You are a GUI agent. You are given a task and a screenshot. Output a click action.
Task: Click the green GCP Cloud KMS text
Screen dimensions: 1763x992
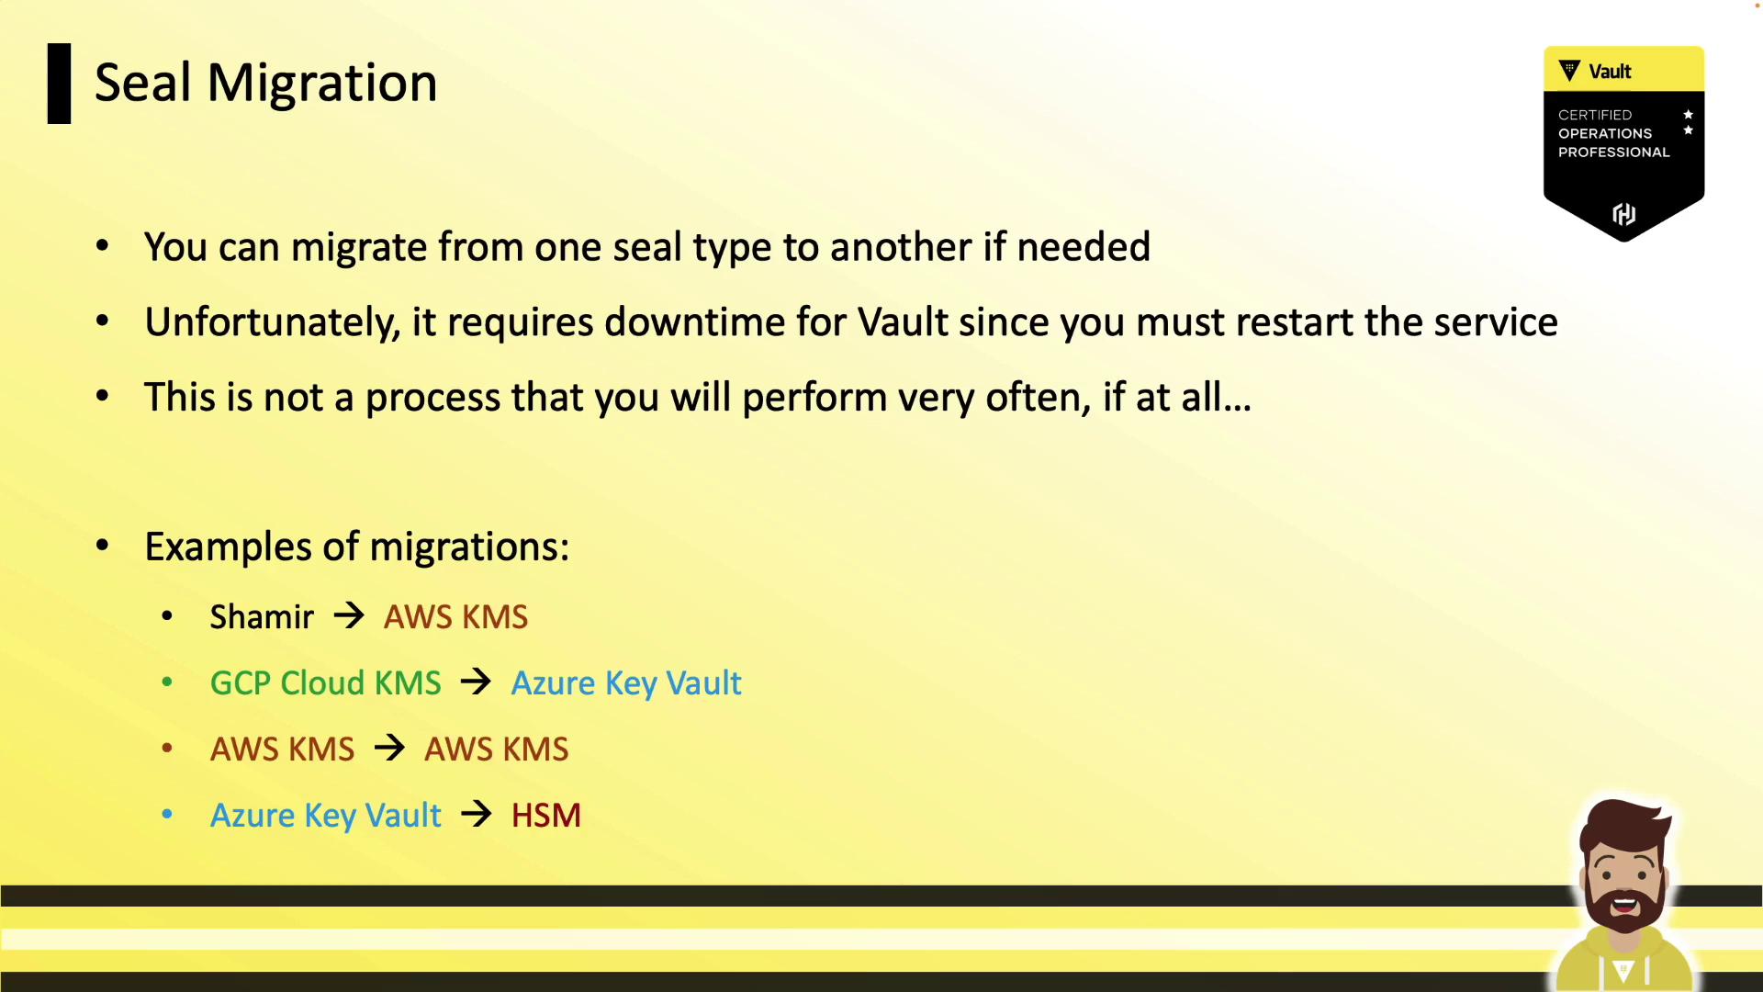click(x=325, y=683)
